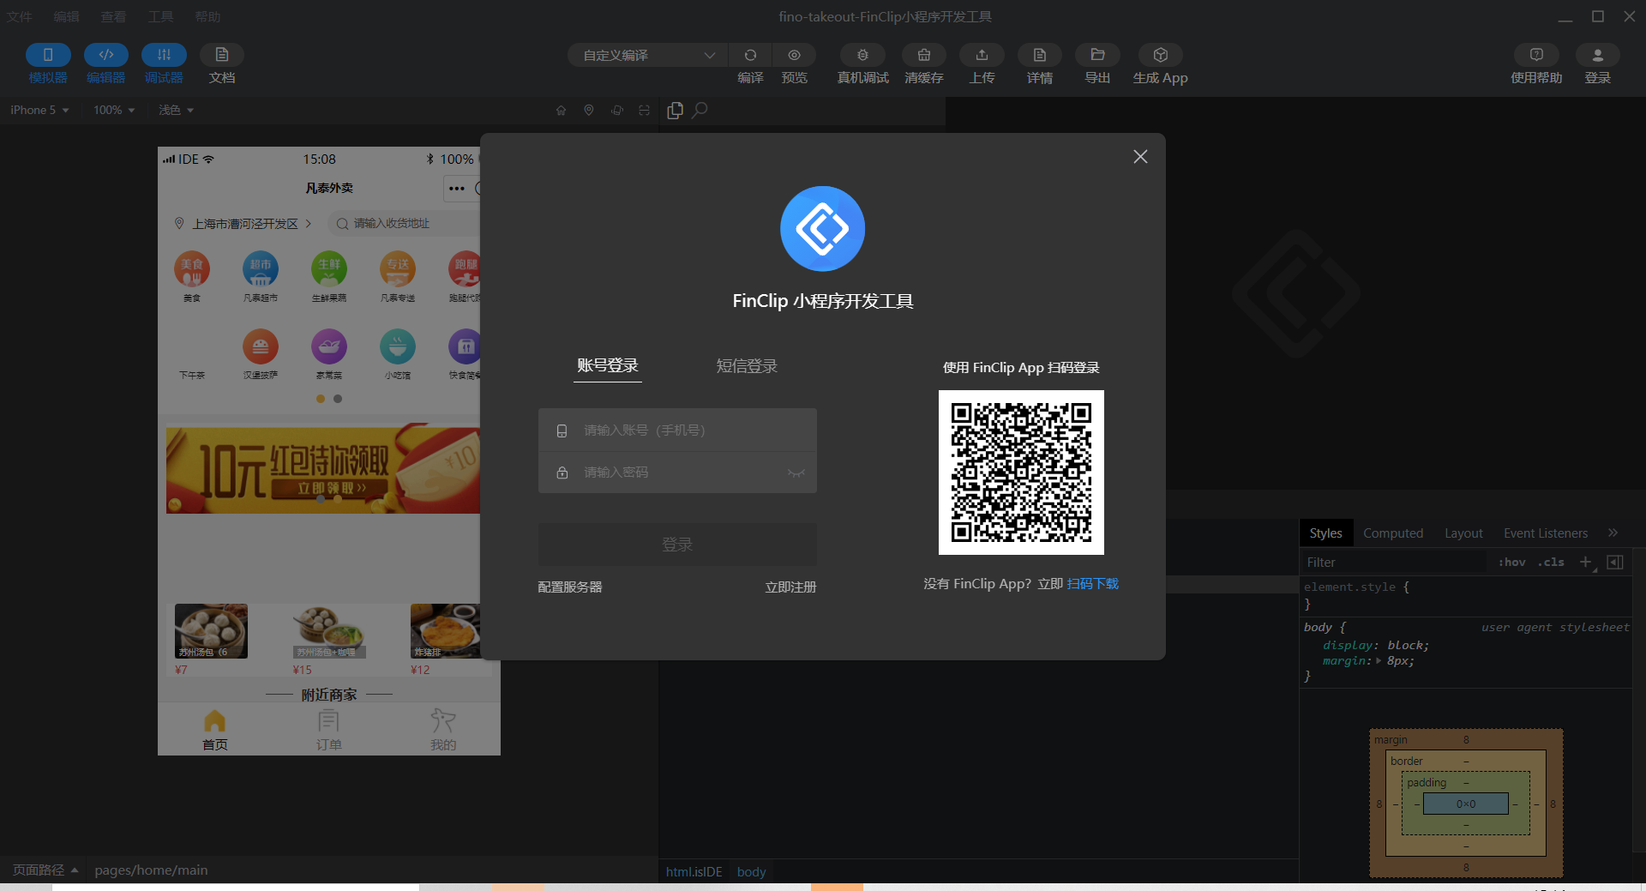Toggle password visibility eye icon
This screenshot has height=891, width=1646.
coord(796,473)
